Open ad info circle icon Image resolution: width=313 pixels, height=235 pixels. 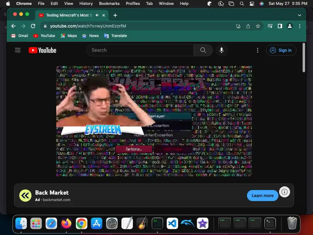tap(285, 192)
